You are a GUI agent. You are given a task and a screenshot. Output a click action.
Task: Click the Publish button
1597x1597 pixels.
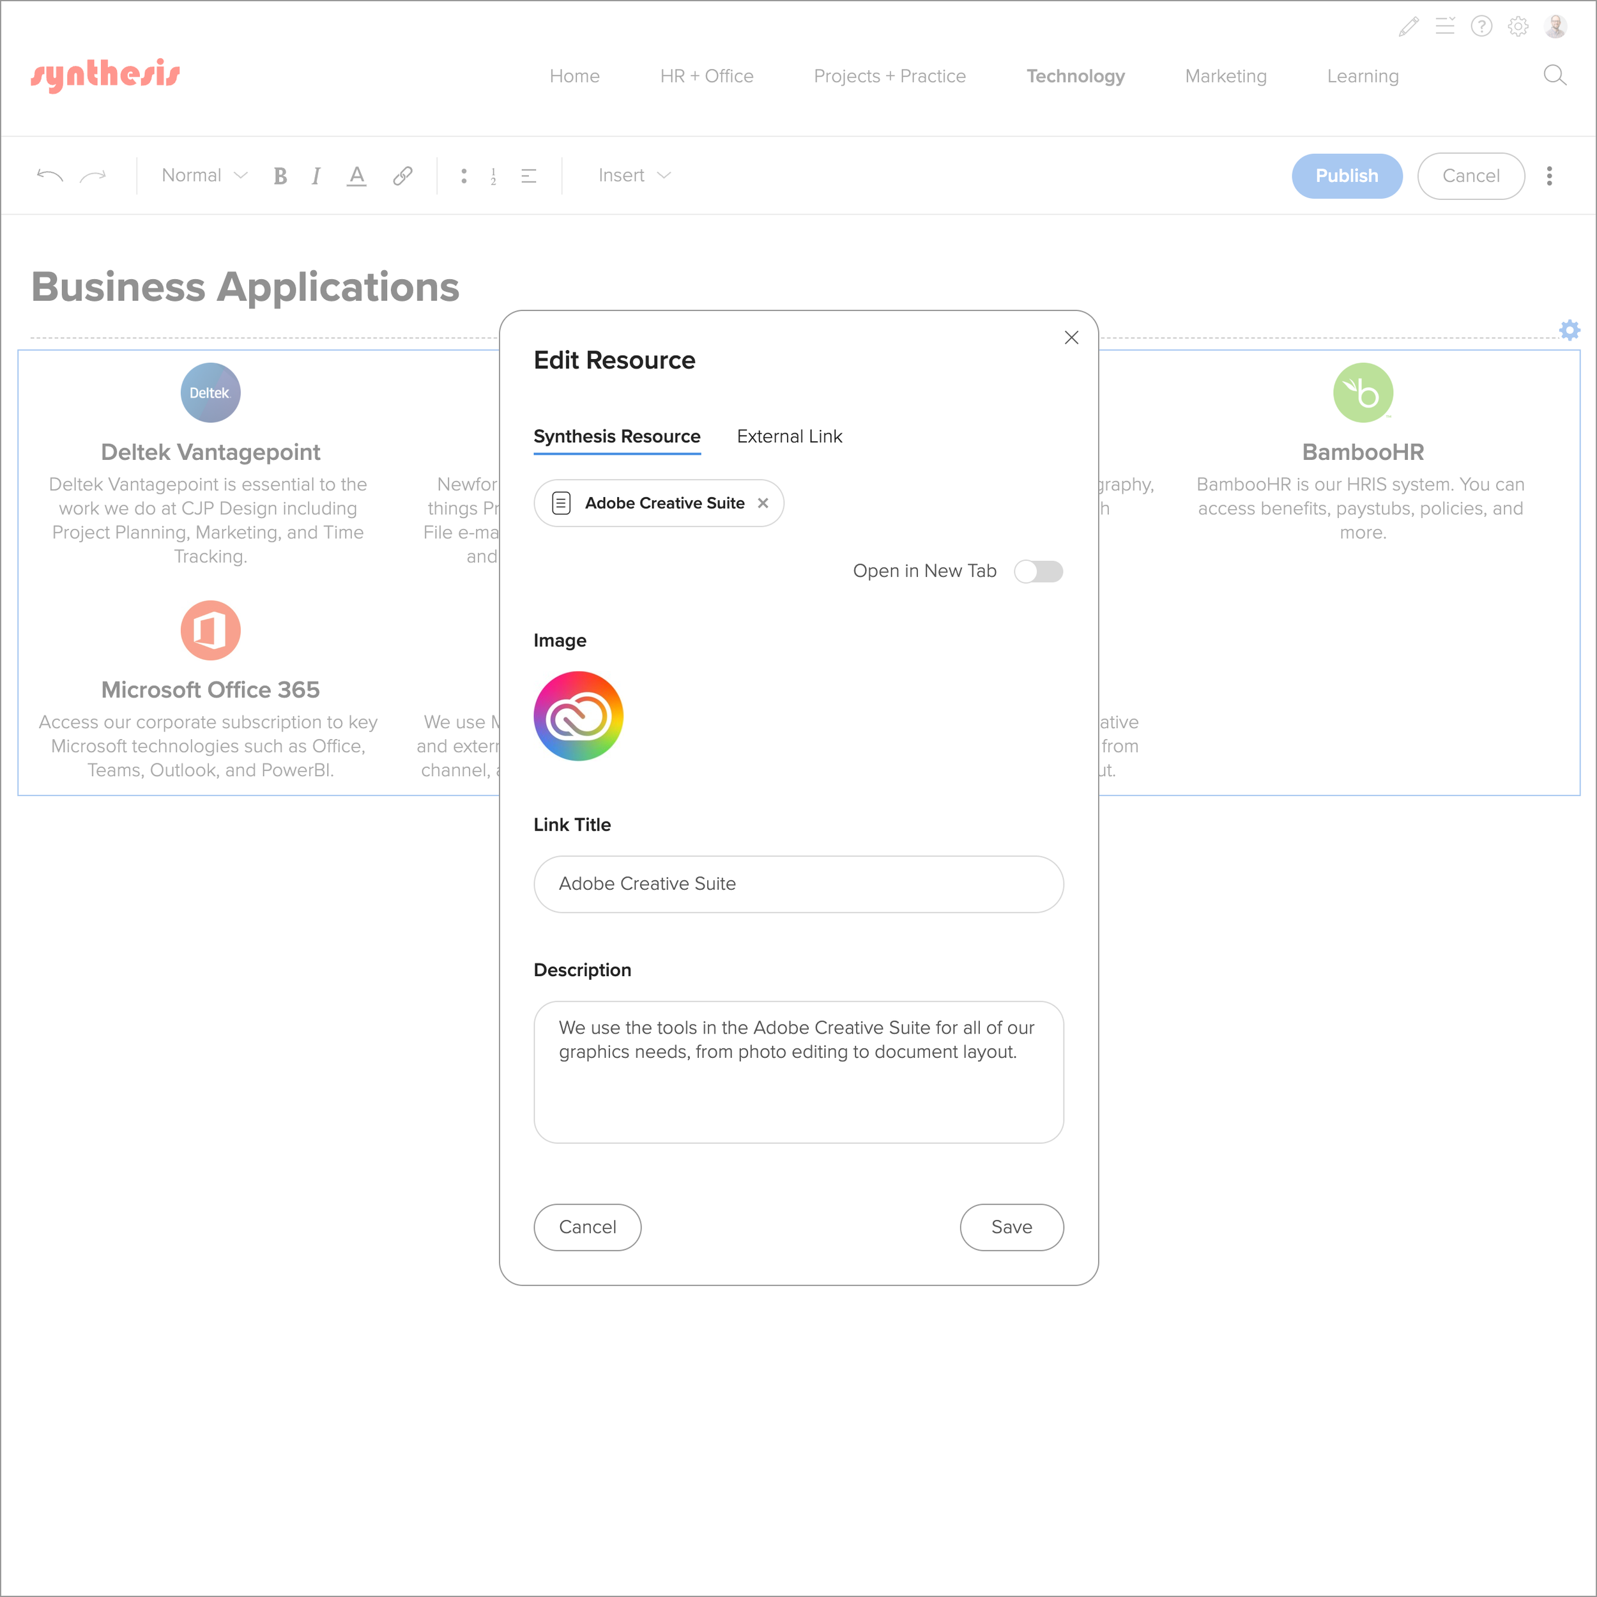coord(1347,175)
